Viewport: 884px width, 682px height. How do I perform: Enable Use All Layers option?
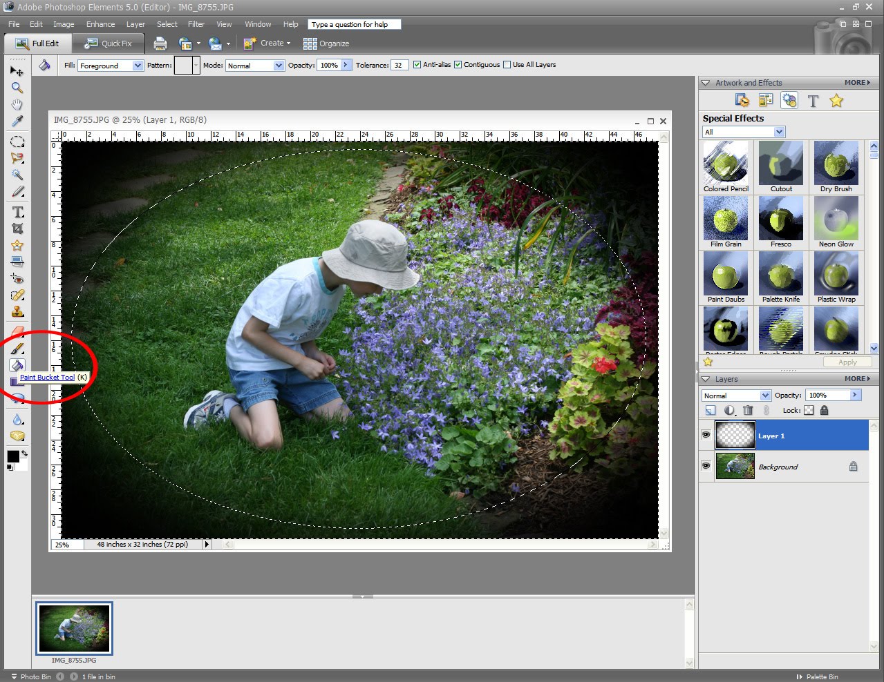pos(507,64)
